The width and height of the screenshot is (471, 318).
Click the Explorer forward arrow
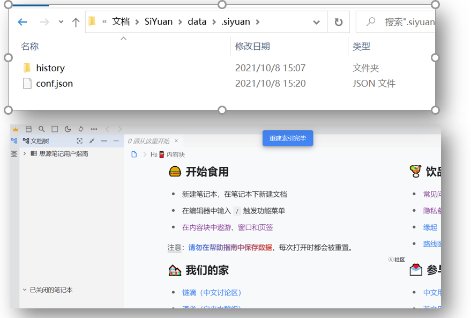click(x=44, y=22)
